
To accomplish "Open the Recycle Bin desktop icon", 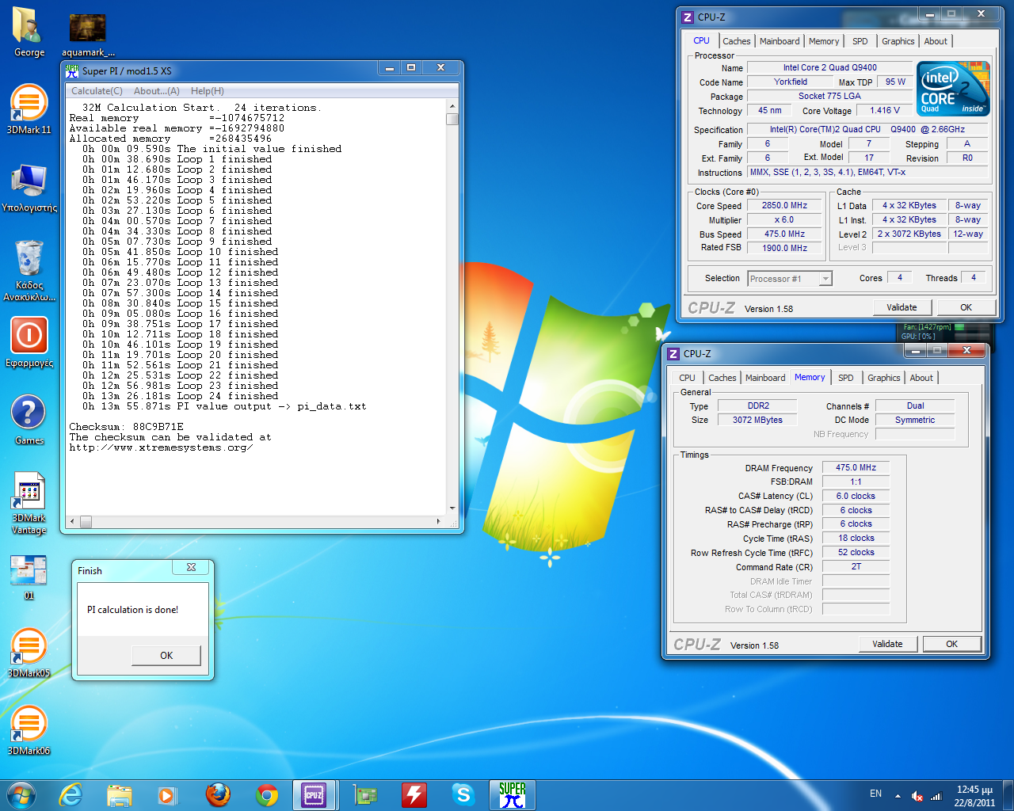I will [29, 270].
